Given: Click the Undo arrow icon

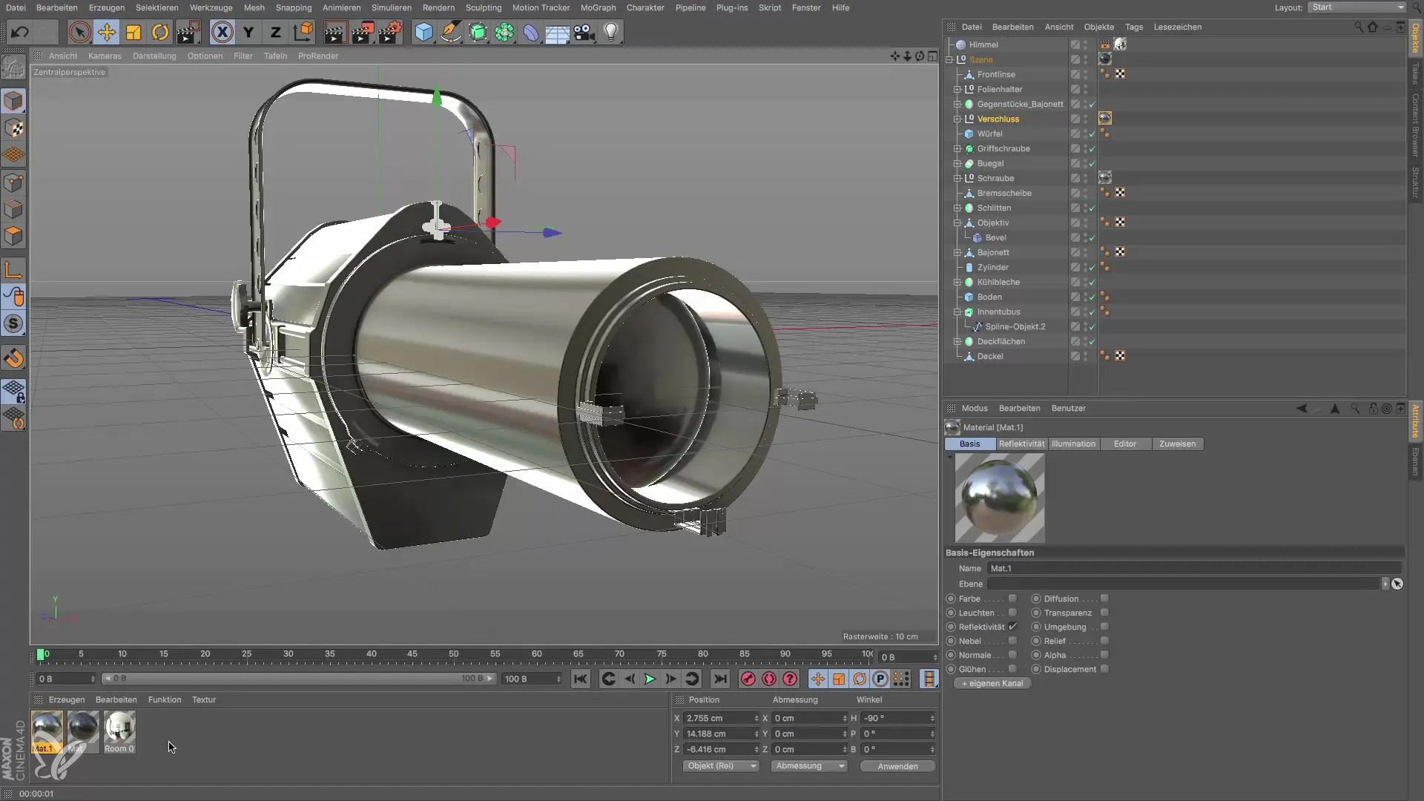Looking at the screenshot, I should [20, 32].
